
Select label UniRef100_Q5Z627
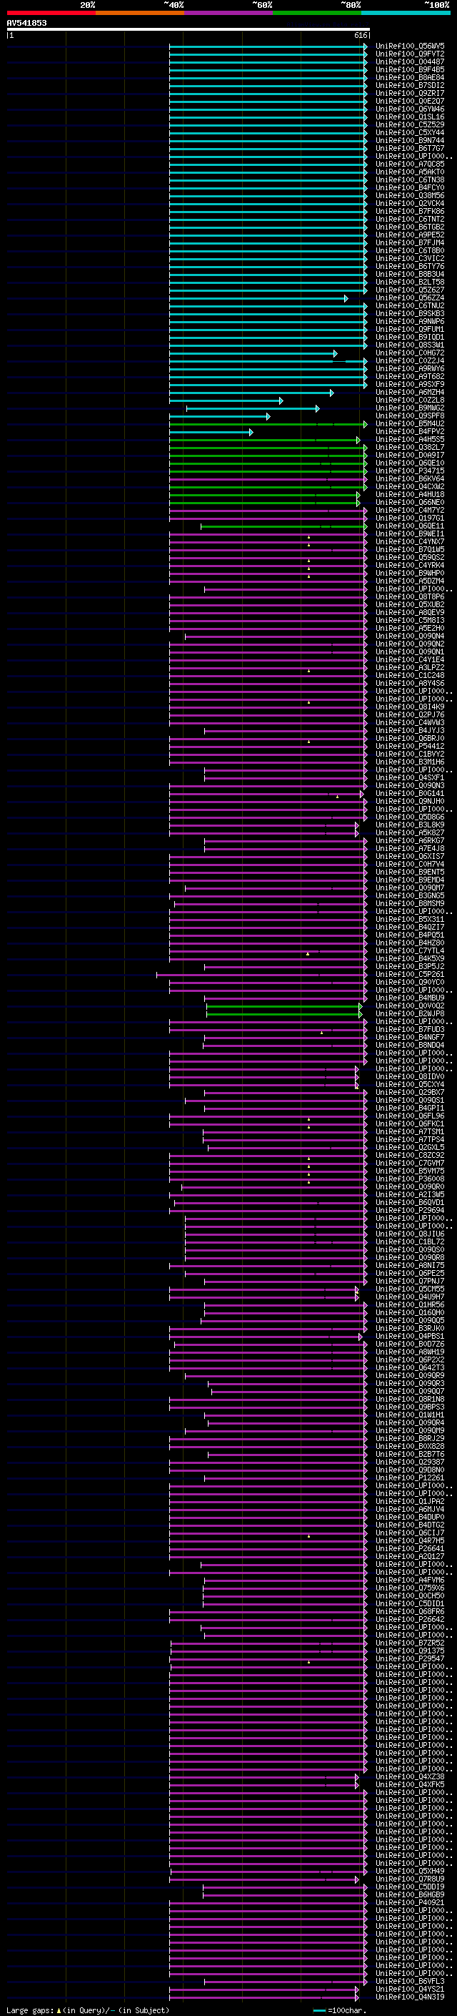(410, 290)
